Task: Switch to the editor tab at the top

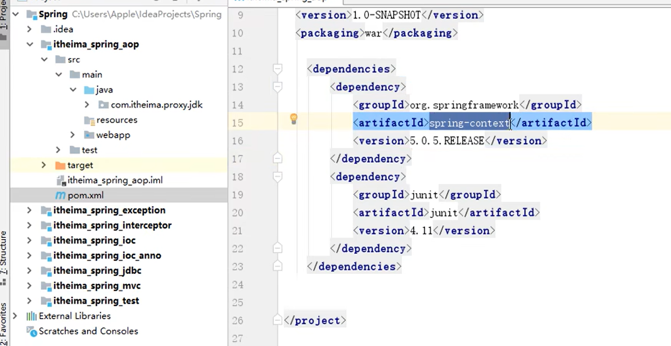Action: click(x=285, y=2)
